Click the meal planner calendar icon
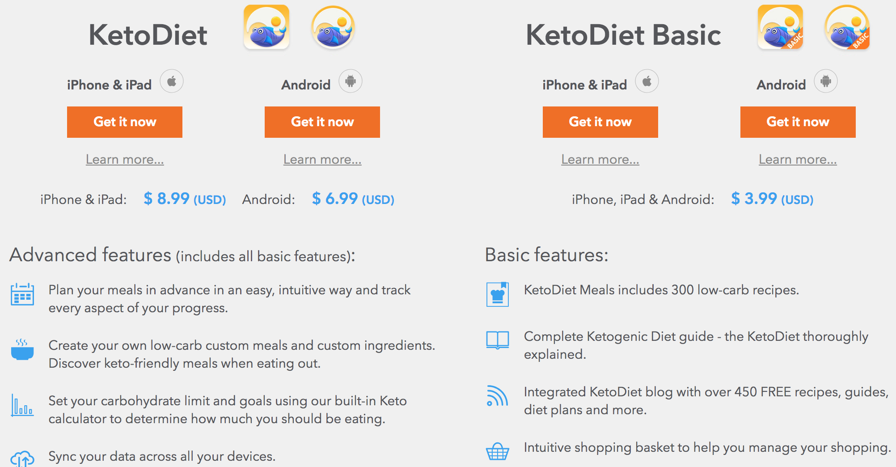896x467 pixels. 22,294
